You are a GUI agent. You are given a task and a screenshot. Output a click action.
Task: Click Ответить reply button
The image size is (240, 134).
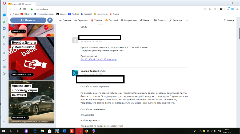click(65, 20)
